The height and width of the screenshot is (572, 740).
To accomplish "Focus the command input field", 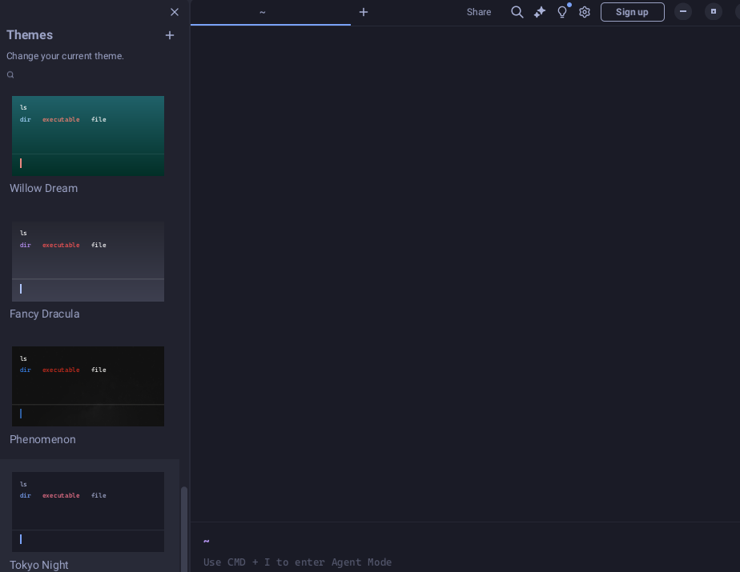I will coord(465,562).
